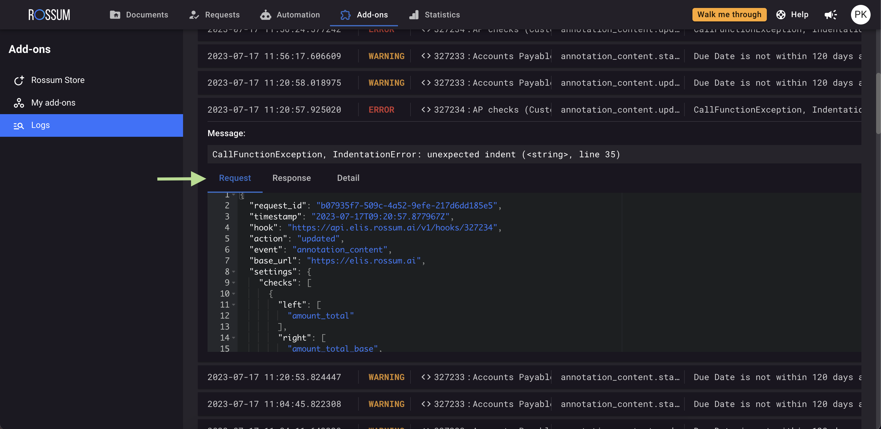Click the Requests navigation icon
The image size is (881, 429).
click(194, 15)
